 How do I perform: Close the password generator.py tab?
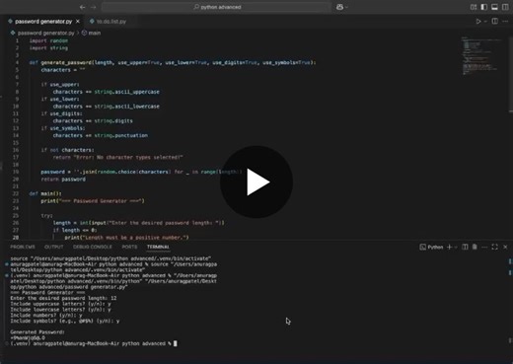click(78, 22)
